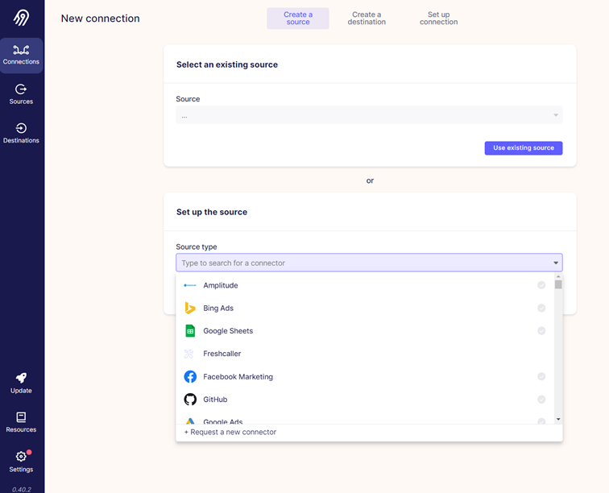Click the Airbyte logo in the sidebar
This screenshot has height=493, width=609.
pyautogui.click(x=21, y=18)
